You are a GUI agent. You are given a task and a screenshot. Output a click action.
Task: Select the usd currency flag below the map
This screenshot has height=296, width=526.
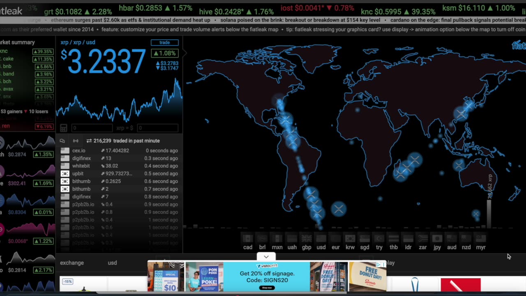point(321,238)
